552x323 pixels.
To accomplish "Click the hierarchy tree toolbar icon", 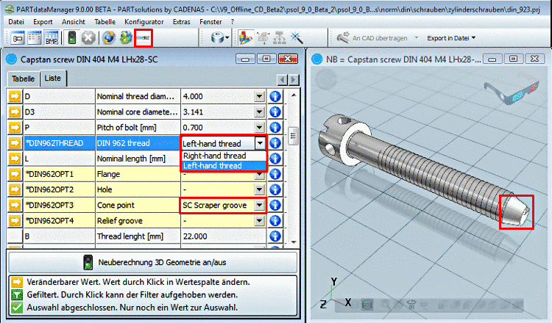I will pos(280,38).
